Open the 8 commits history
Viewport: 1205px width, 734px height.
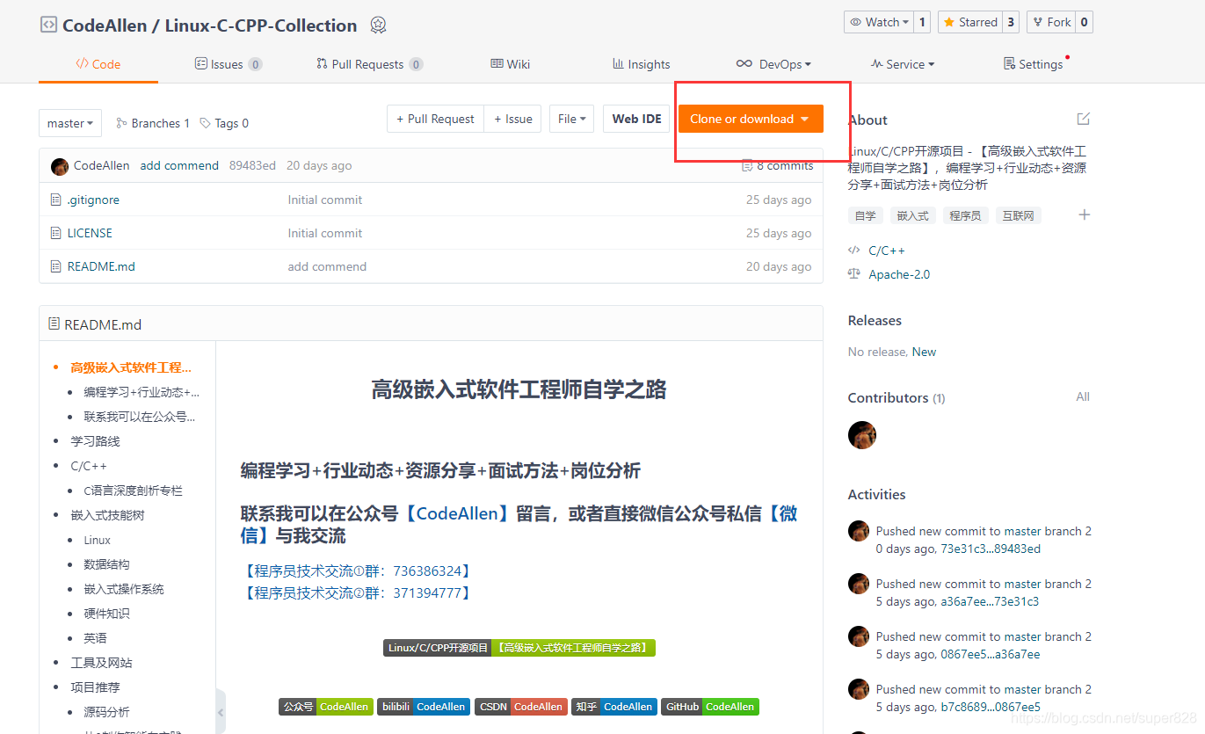click(778, 165)
